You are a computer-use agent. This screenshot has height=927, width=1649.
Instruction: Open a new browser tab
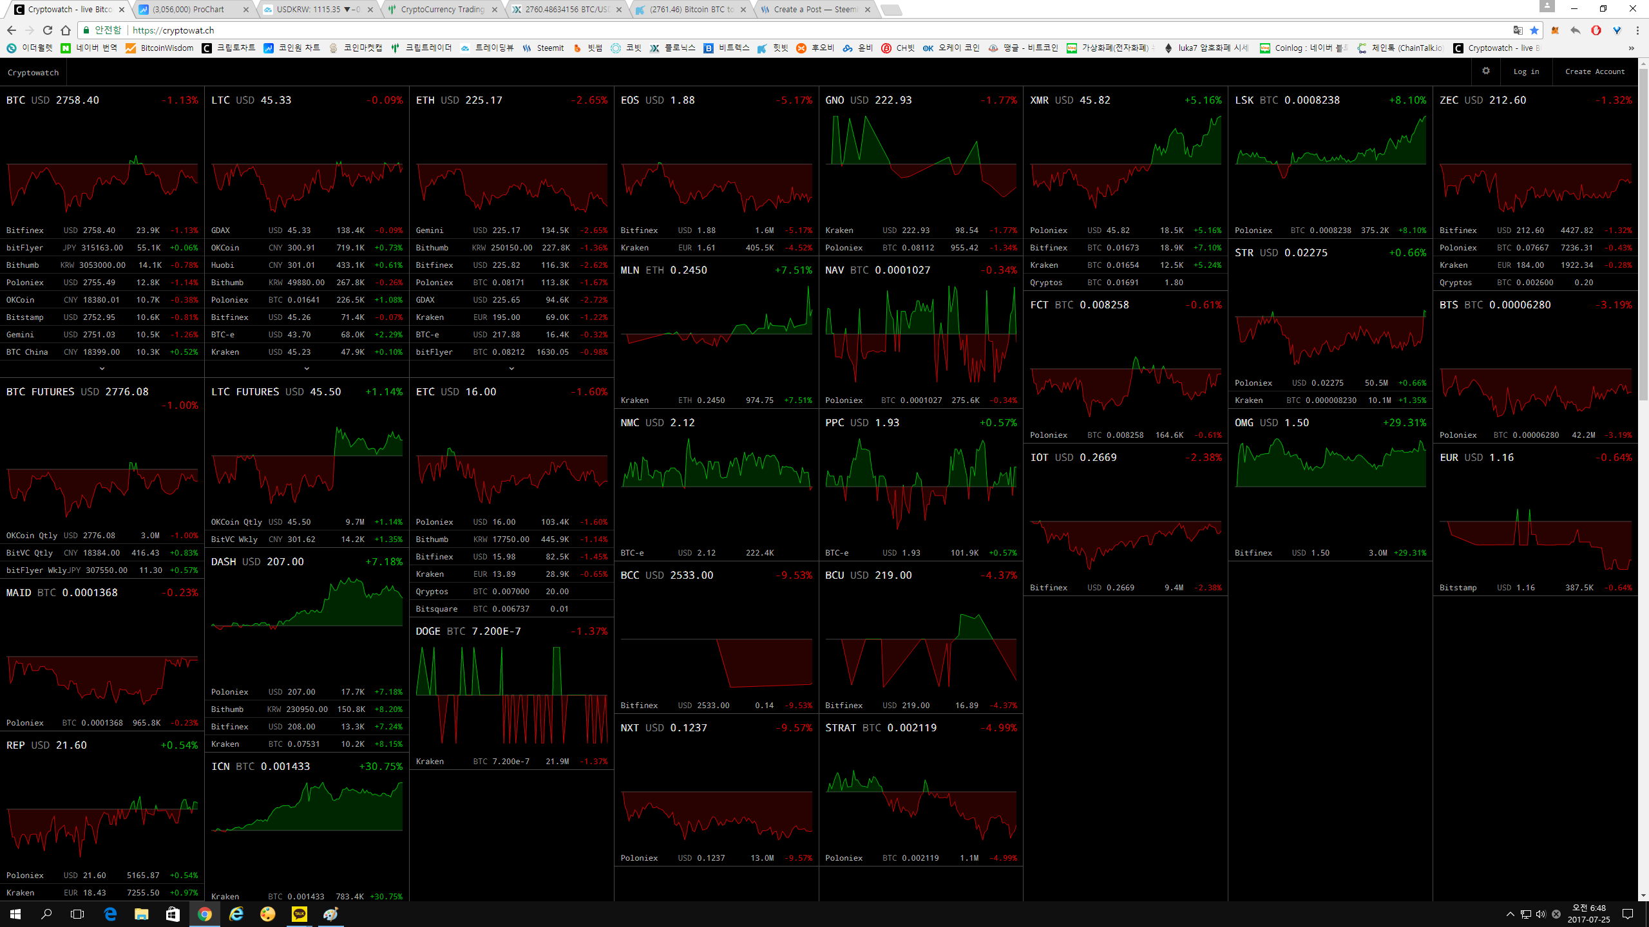pyautogui.click(x=891, y=10)
